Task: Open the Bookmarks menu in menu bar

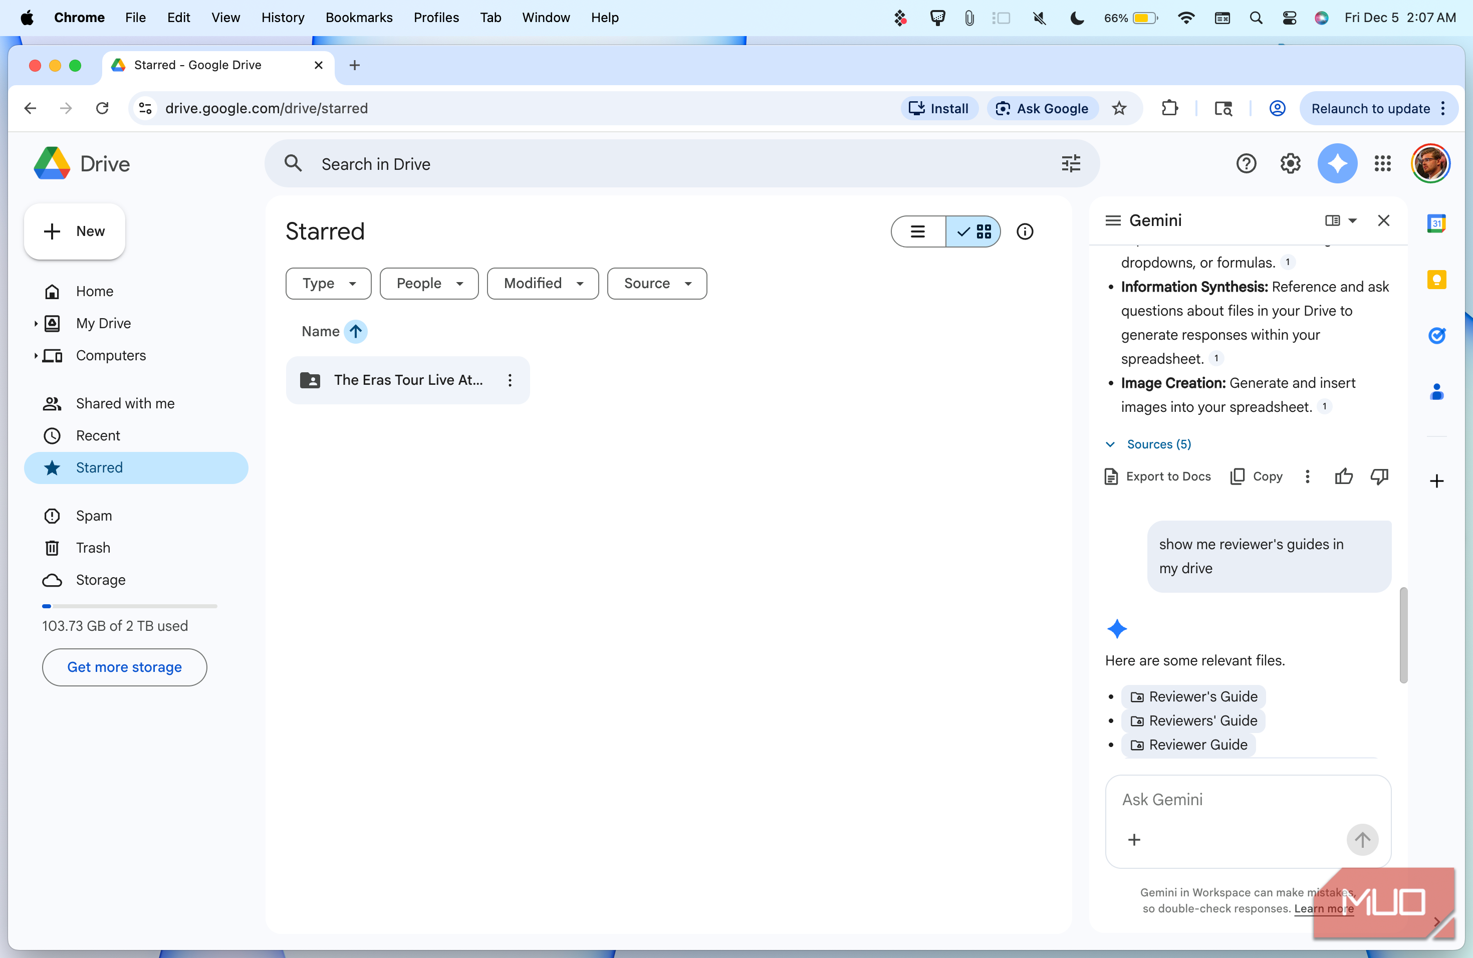Action: tap(359, 18)
